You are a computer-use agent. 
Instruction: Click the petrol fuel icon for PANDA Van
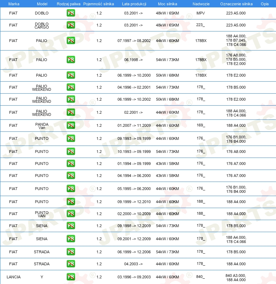coord(71,125)
